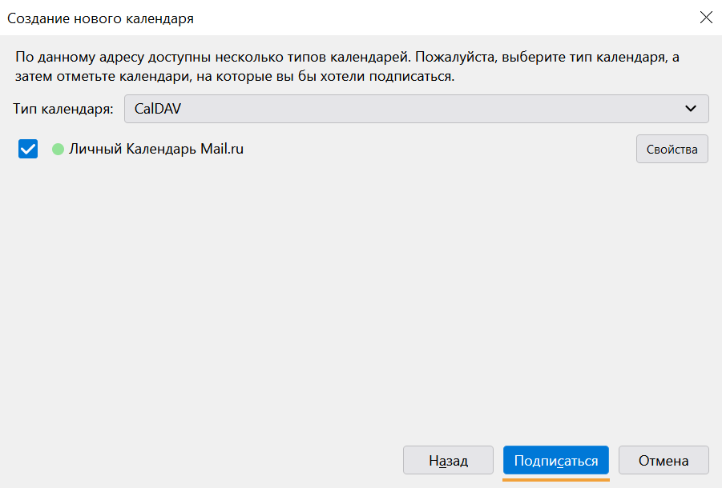Click the Тип календаря: label

(x=63, y=109)
